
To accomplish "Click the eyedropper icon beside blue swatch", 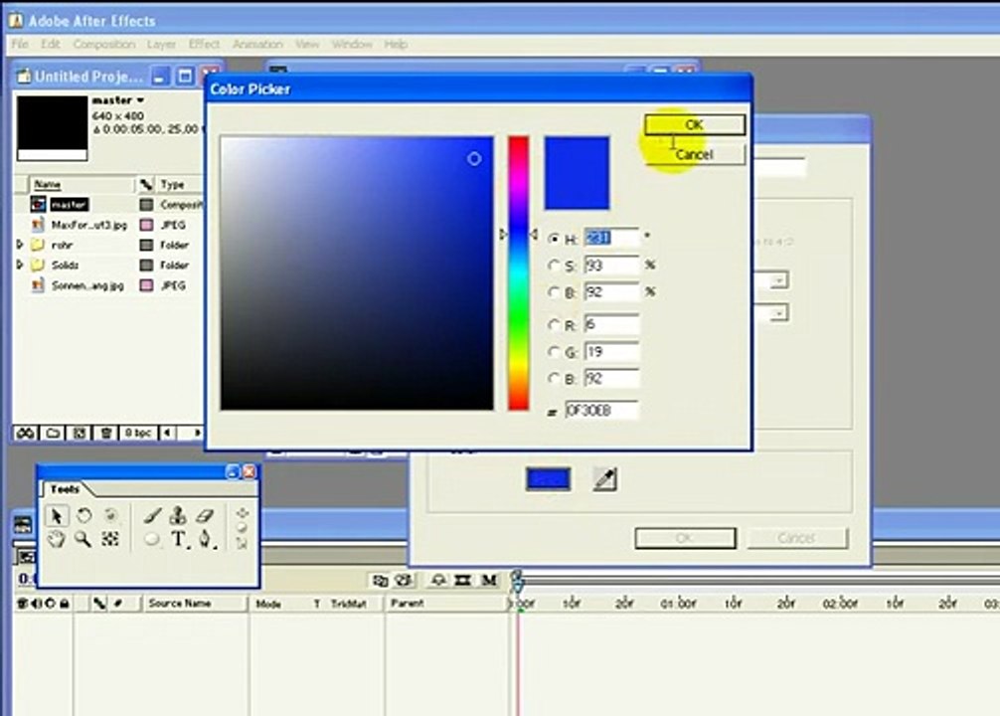I will [604, 479].
